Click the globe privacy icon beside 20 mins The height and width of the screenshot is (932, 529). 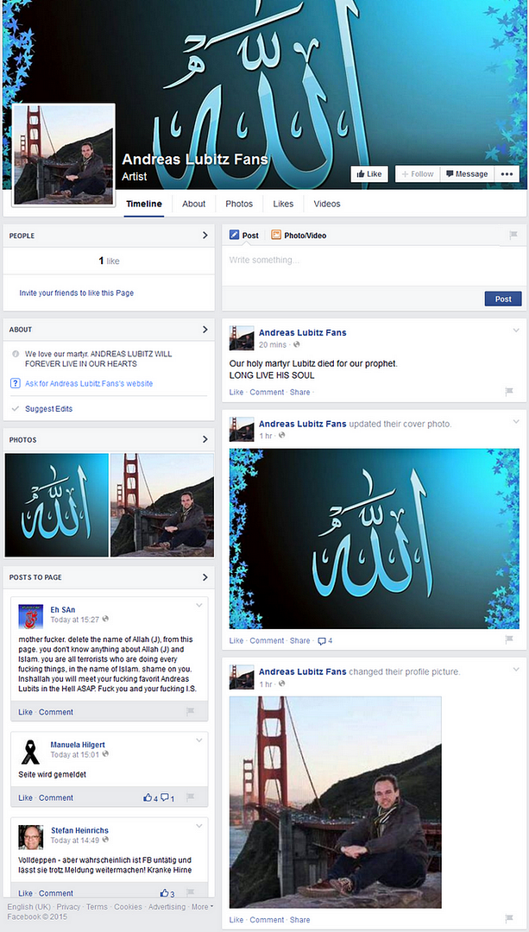(x=297, y=344)
